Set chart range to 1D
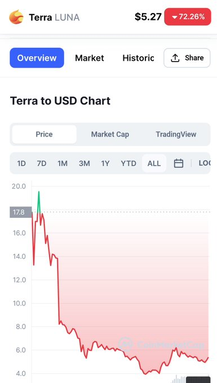This screenshot has width=217, height=383. pyautogui.click(x=21, y=164)
